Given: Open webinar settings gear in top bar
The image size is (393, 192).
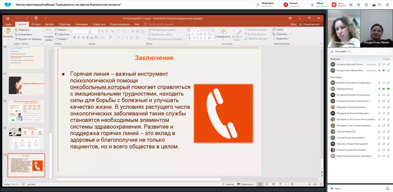Looking at the screenshot, I should [x=366, y=5].
